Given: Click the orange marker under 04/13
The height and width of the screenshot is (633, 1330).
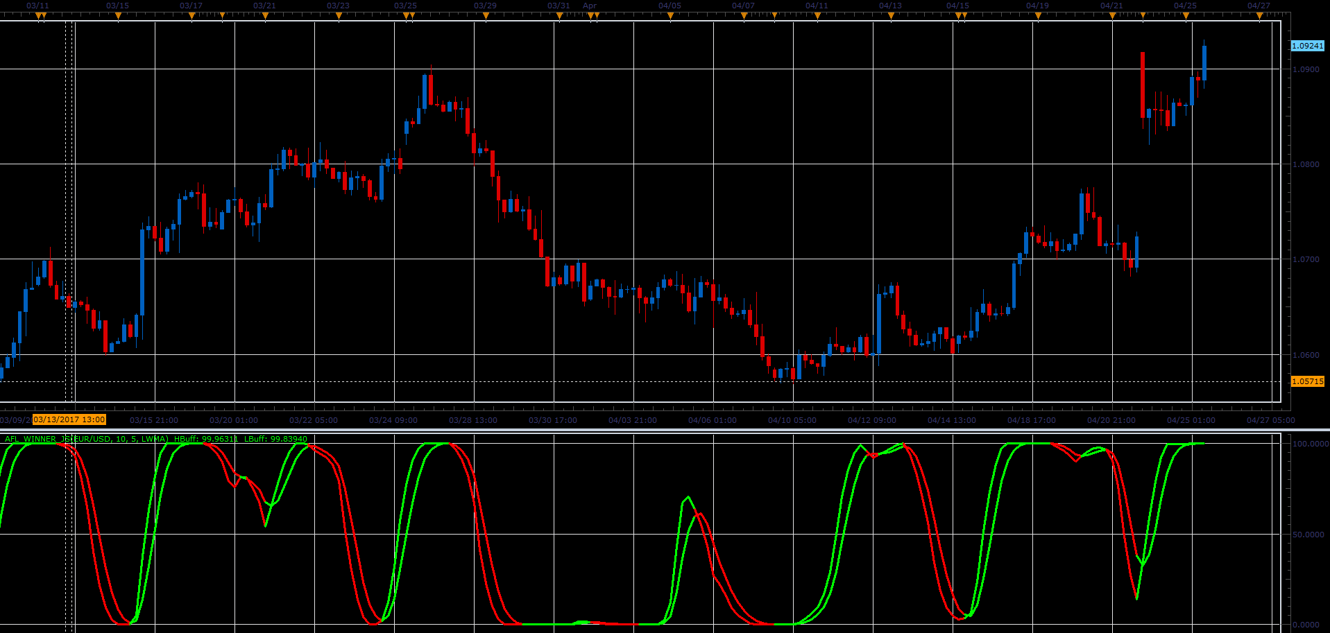Looking at the screenshot, I should (x=891, y=15).
